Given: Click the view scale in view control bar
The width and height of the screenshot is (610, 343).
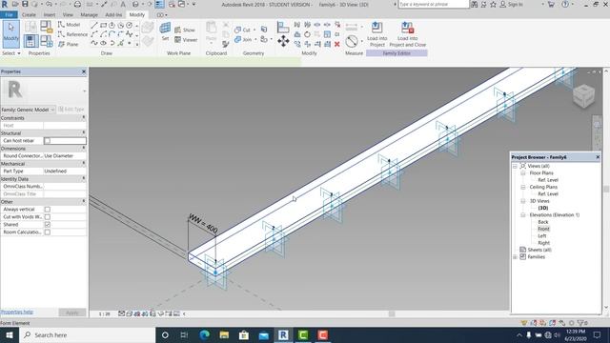Looking at the screenshot, I should click(x=104, y=313).
